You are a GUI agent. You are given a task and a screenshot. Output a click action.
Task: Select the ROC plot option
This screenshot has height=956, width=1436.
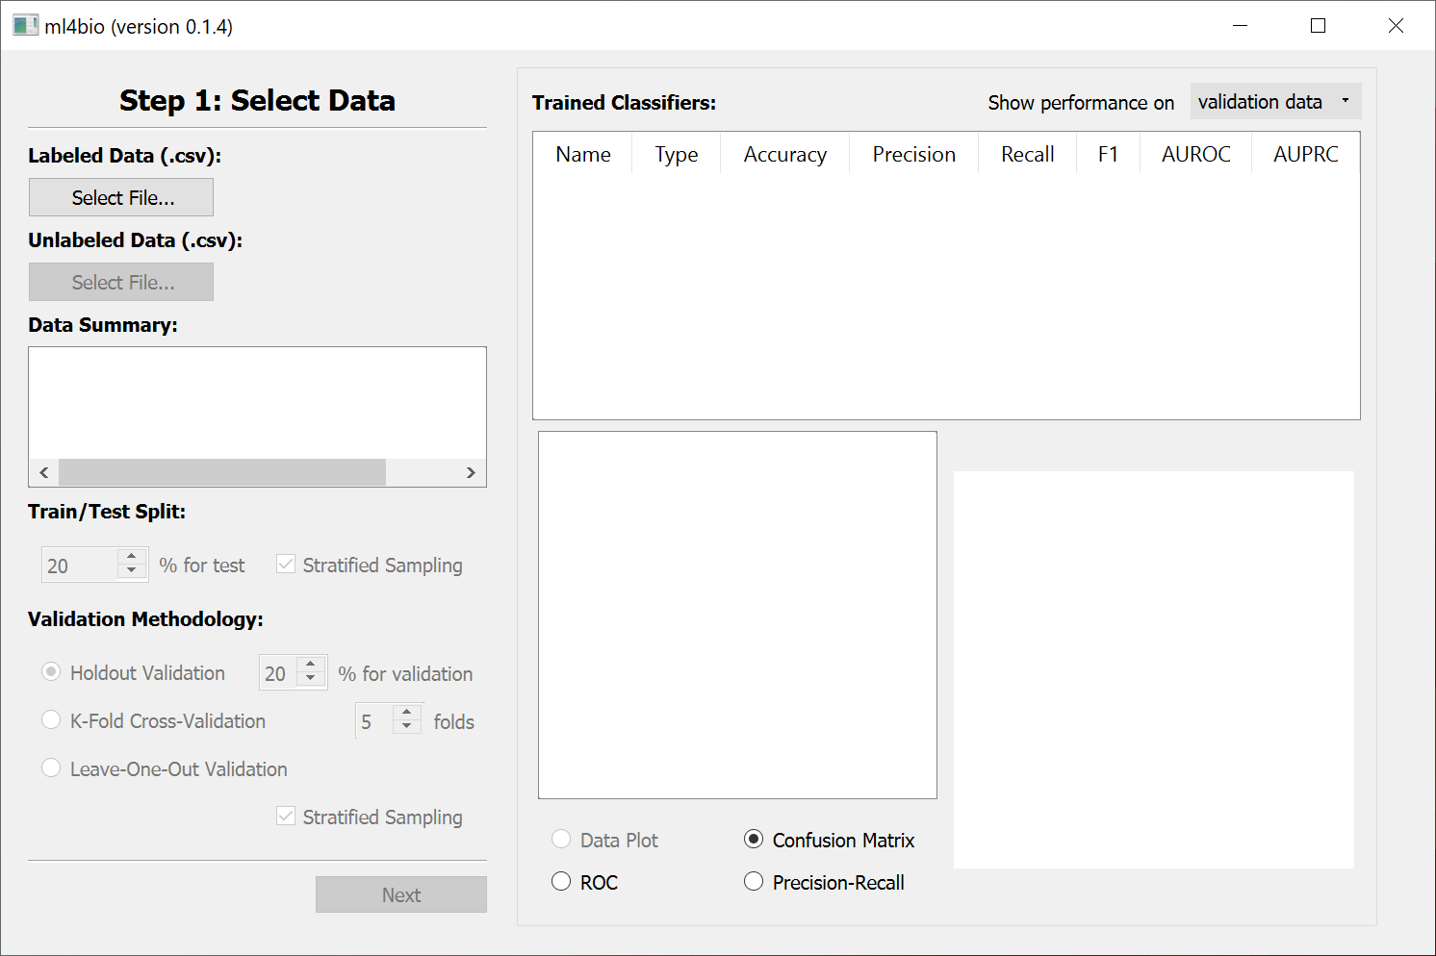pyautogui.click(x=561, y=882)
